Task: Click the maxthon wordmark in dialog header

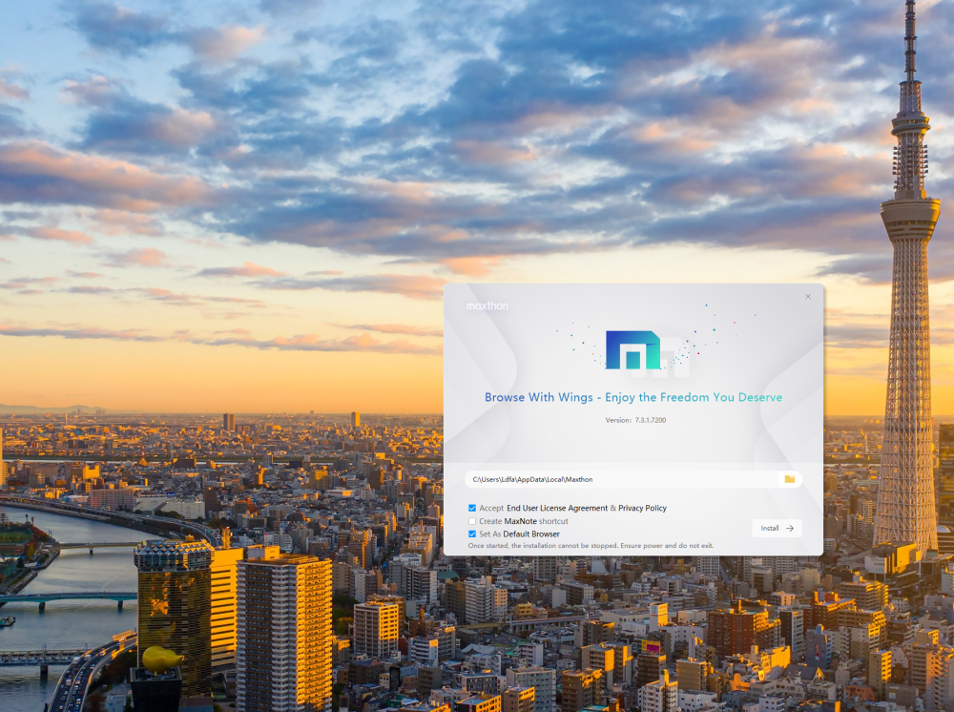Action: (487, 306)
